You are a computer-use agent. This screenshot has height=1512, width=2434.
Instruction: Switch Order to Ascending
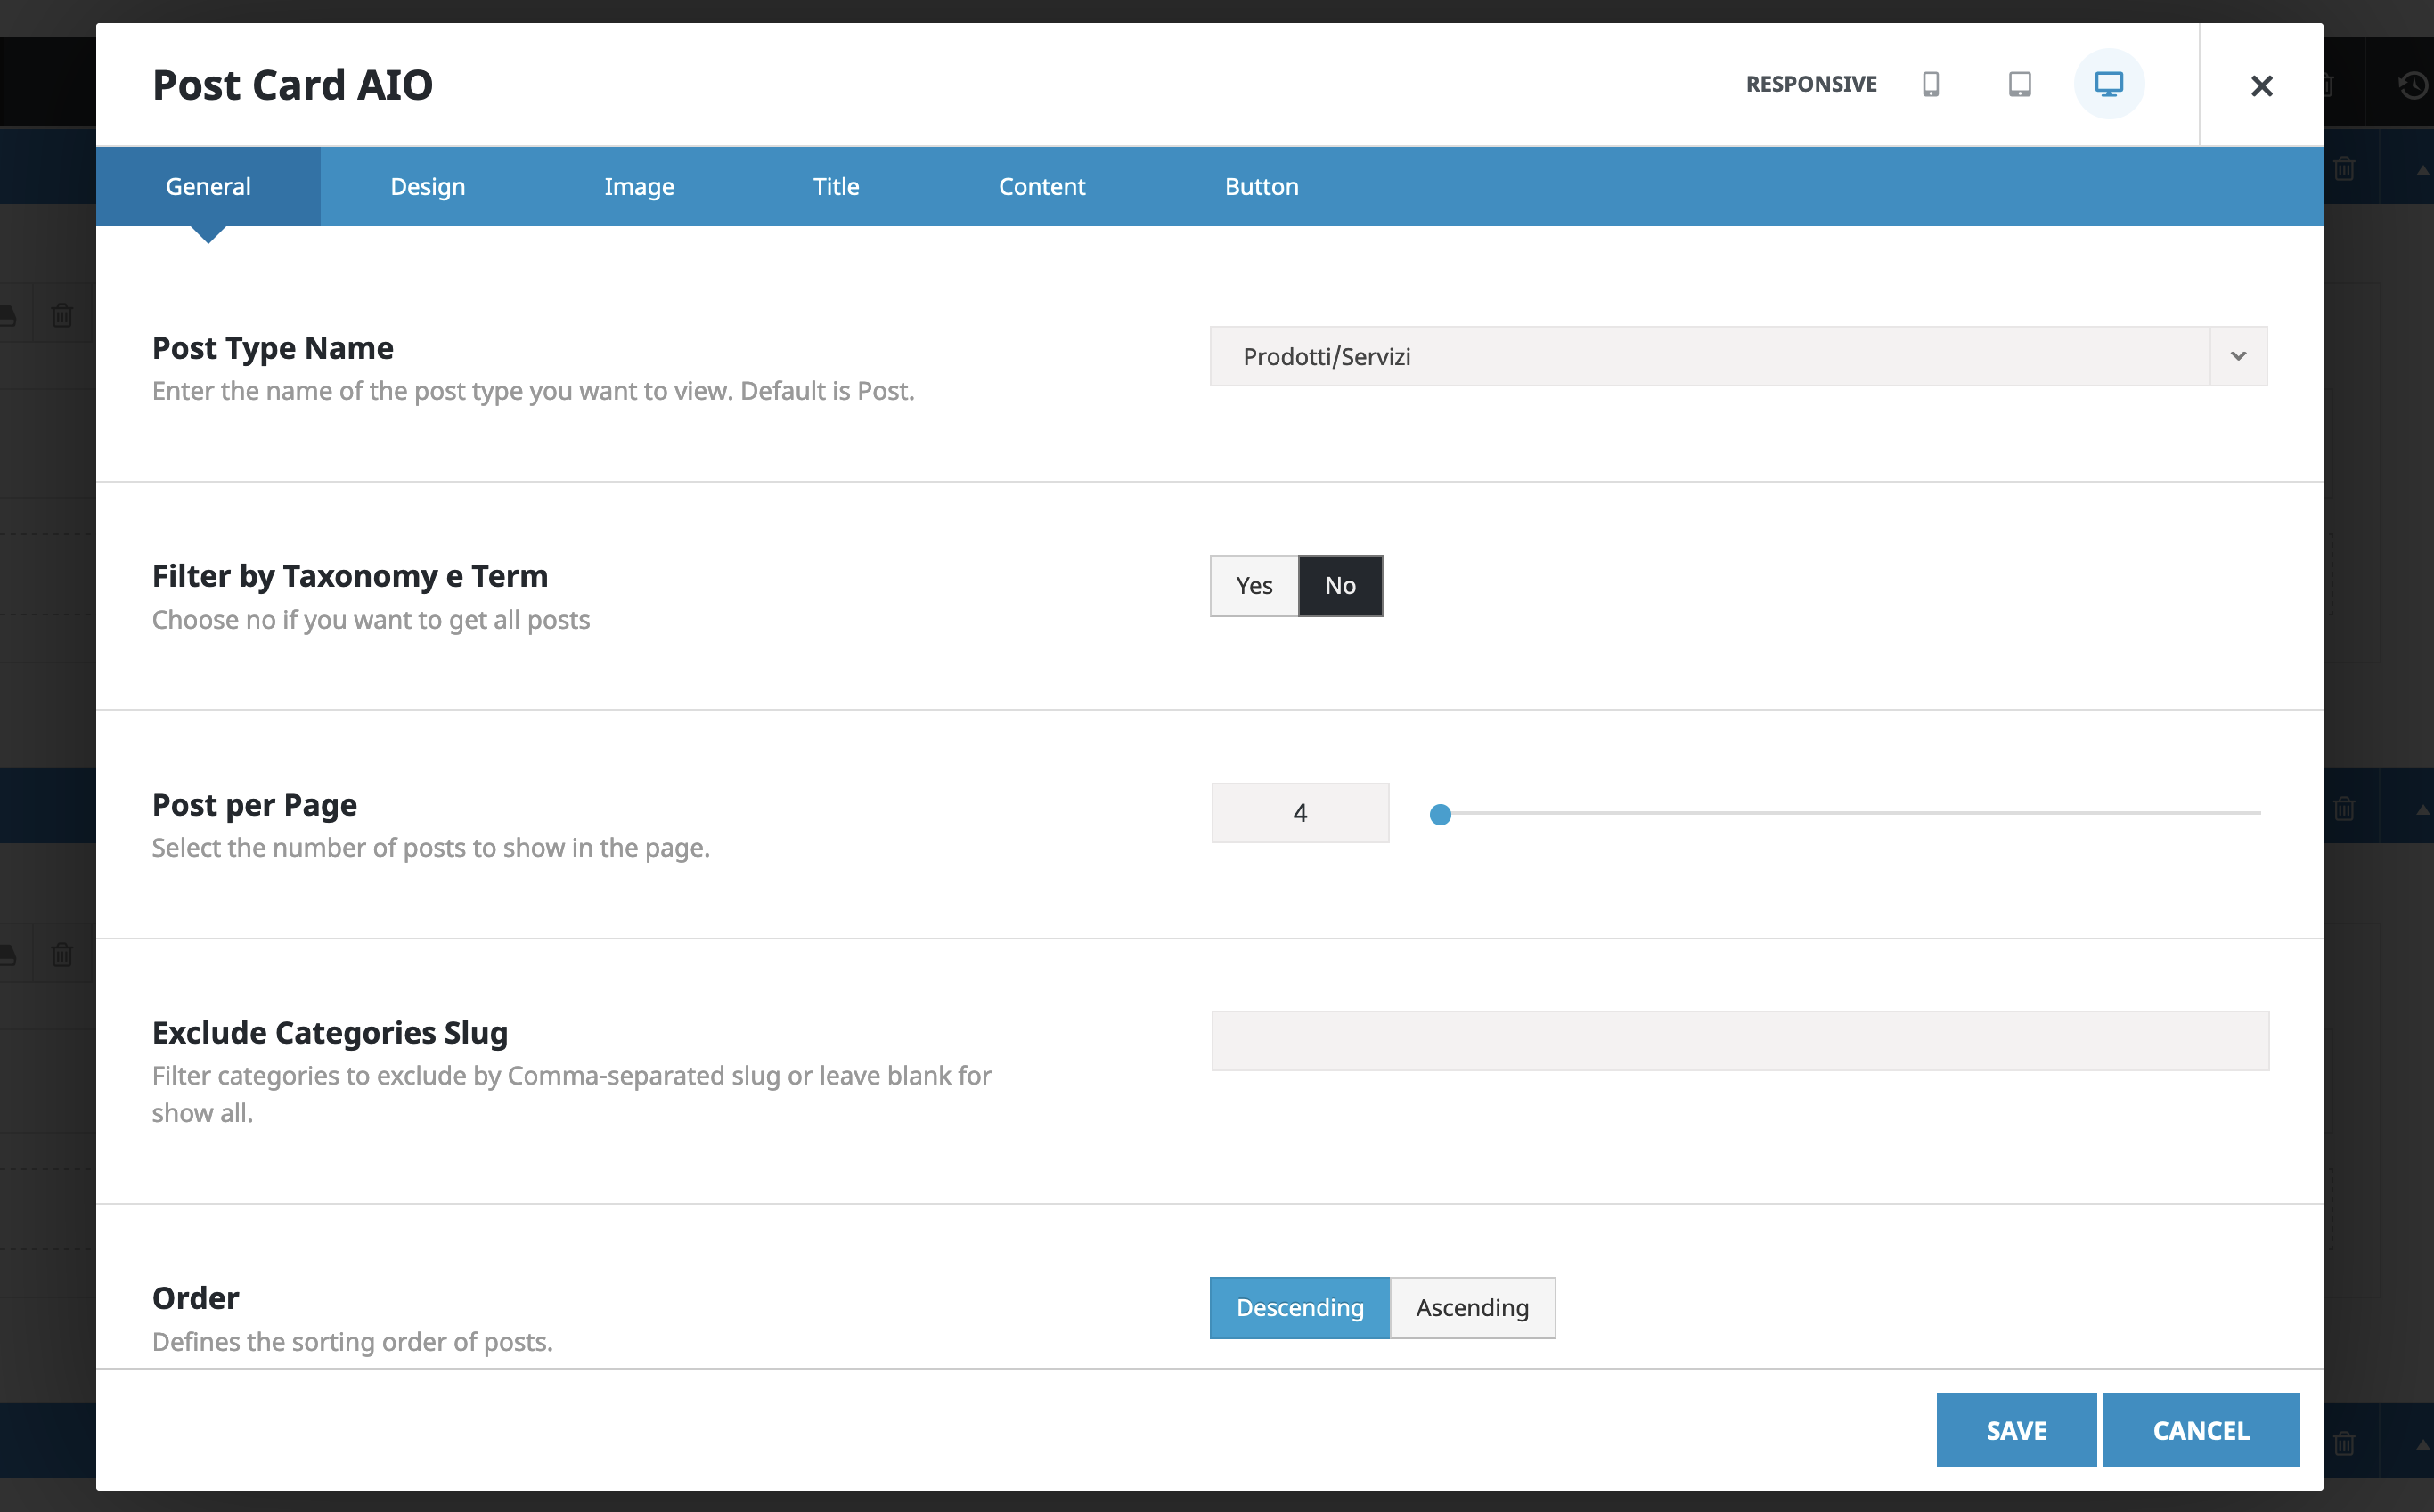(x=1471, y=1308)
